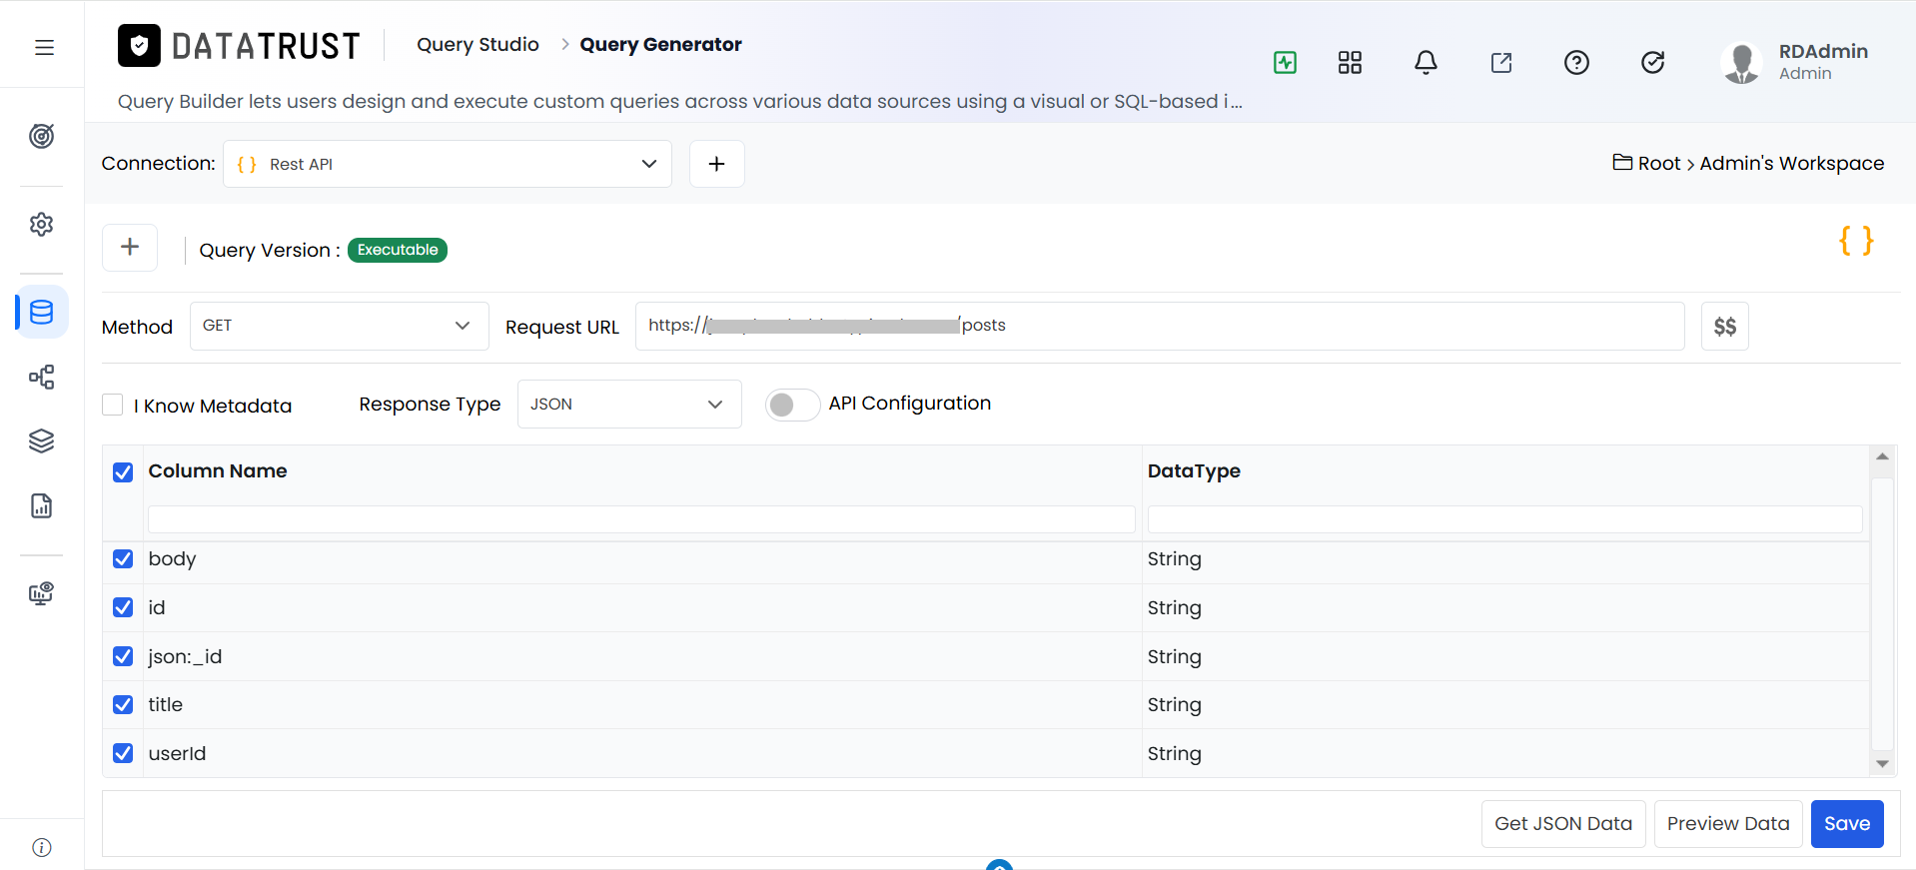This screenshot has width=1916, height=870.
Task: Uncheck the id column checkbox
Action: click(x=123, y=607)
